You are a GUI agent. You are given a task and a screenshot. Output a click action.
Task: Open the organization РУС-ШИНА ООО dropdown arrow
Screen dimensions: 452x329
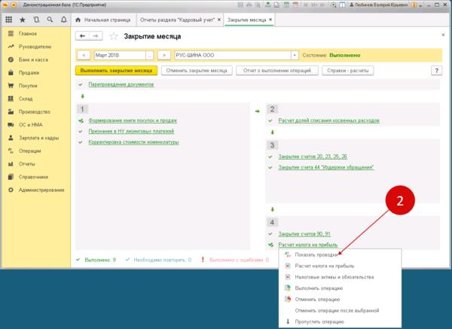pyautogui.click(x=295, y=55)
